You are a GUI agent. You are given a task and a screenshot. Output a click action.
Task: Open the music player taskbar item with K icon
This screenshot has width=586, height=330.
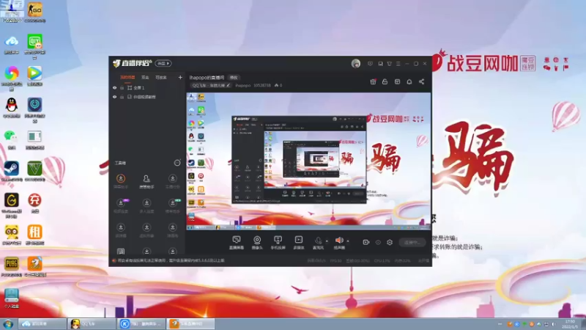pyautogui.click(x=141, y=324)
